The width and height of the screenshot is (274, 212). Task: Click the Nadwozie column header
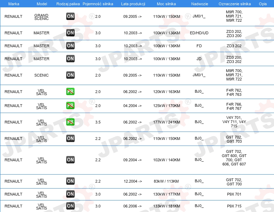pos(200,4)
